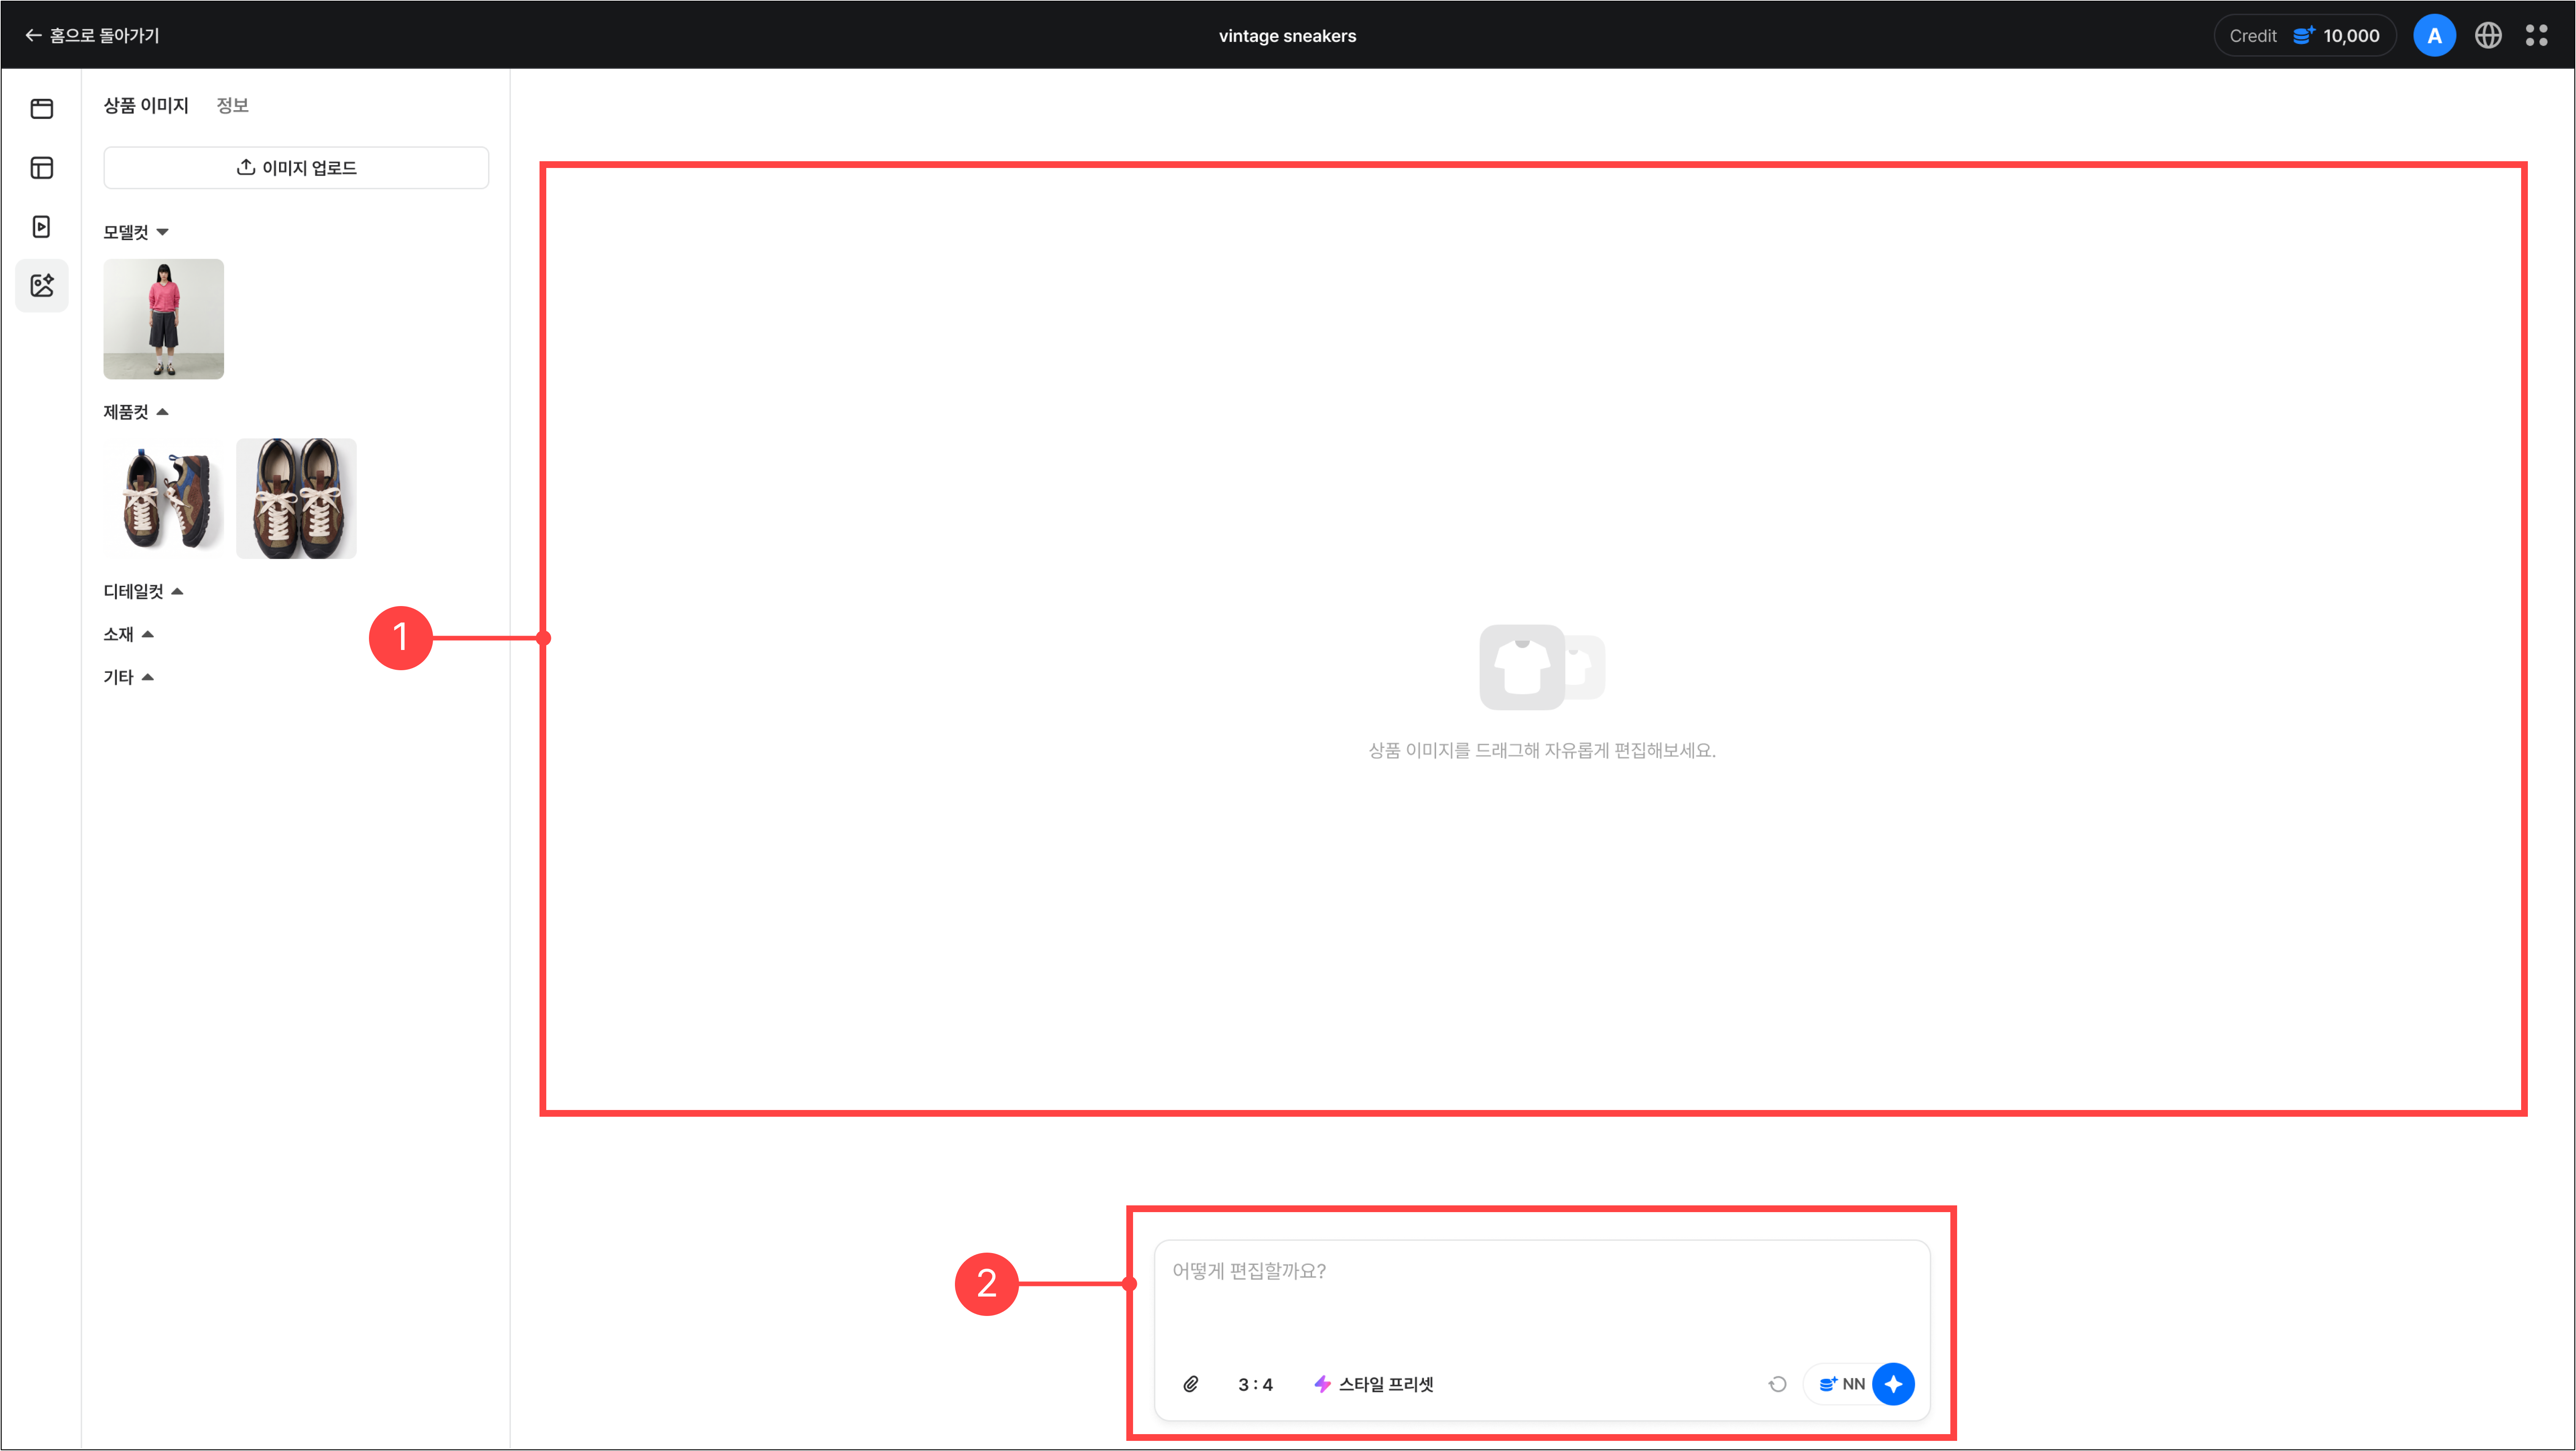Screen dimensions: 2576x1451
Task: Open the video file sidebar icon
Action: pyautogui.click(x=42, y=227)
